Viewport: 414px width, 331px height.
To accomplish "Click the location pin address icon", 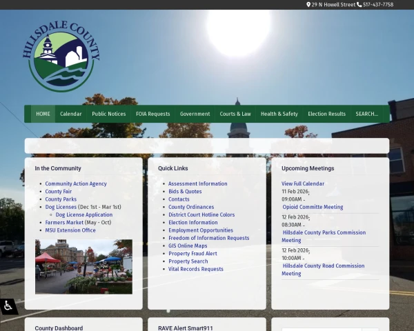I will coord(308,5).
